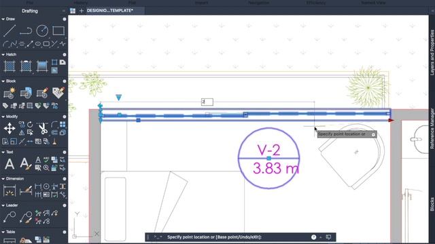
Task: Select the Spline tool in Draw panel
Action: coord(14,43)
